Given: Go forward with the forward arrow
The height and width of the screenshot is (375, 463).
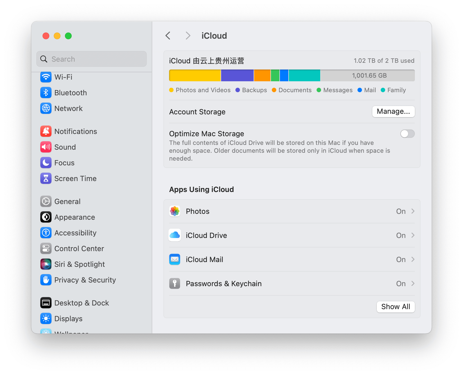Looking at the screenshot, I should [x=188, y=36].
